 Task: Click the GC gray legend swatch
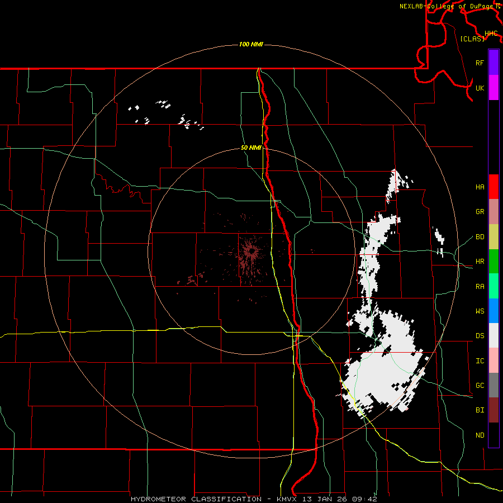(493, 385)
